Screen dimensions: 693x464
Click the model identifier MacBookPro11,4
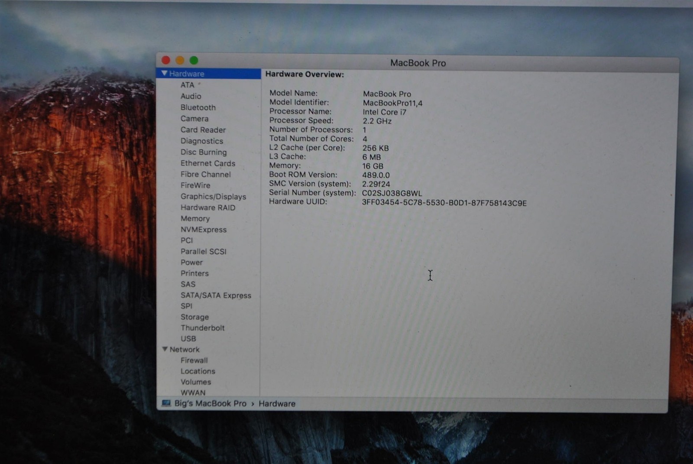392,103
